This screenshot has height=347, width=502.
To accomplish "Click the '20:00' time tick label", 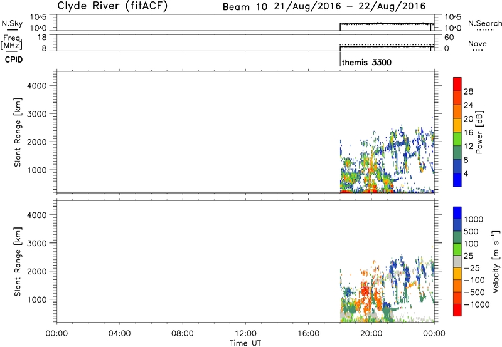I will coord(371,334).
